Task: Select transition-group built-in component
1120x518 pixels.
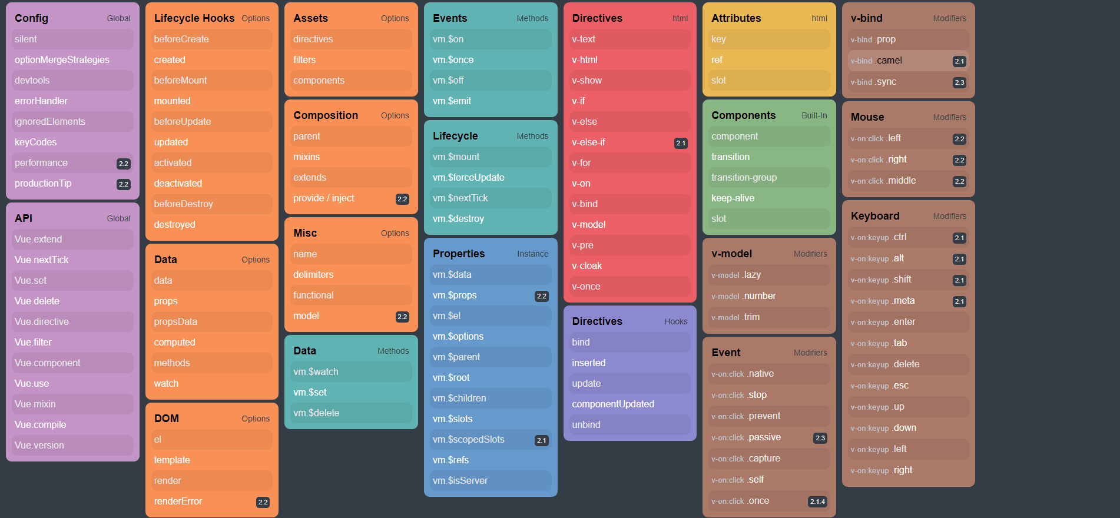Action: click(x=769, y=178)
